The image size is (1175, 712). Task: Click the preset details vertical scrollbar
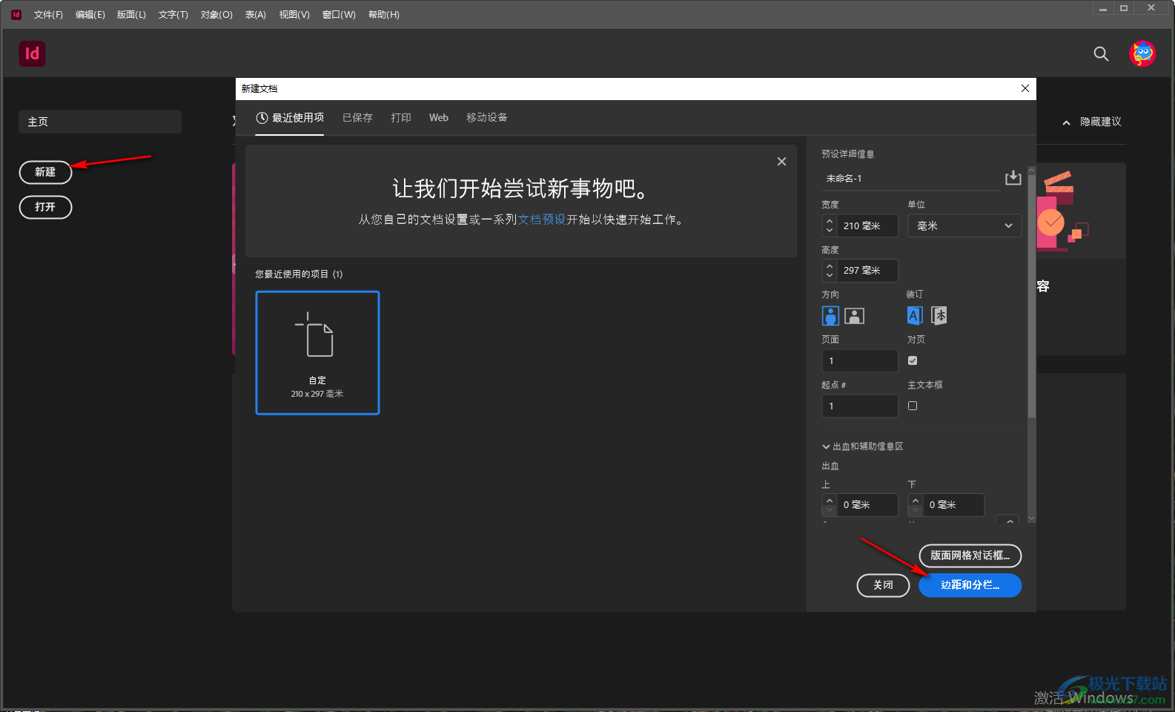click(x=1031, y=297)
